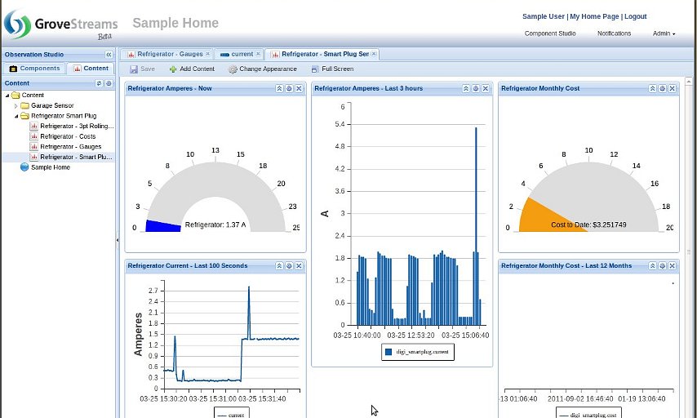Screen dimensions: 697x418
Task: Collapse the Refrigerator Amperes - Now widget
Action: click(279, 88)
